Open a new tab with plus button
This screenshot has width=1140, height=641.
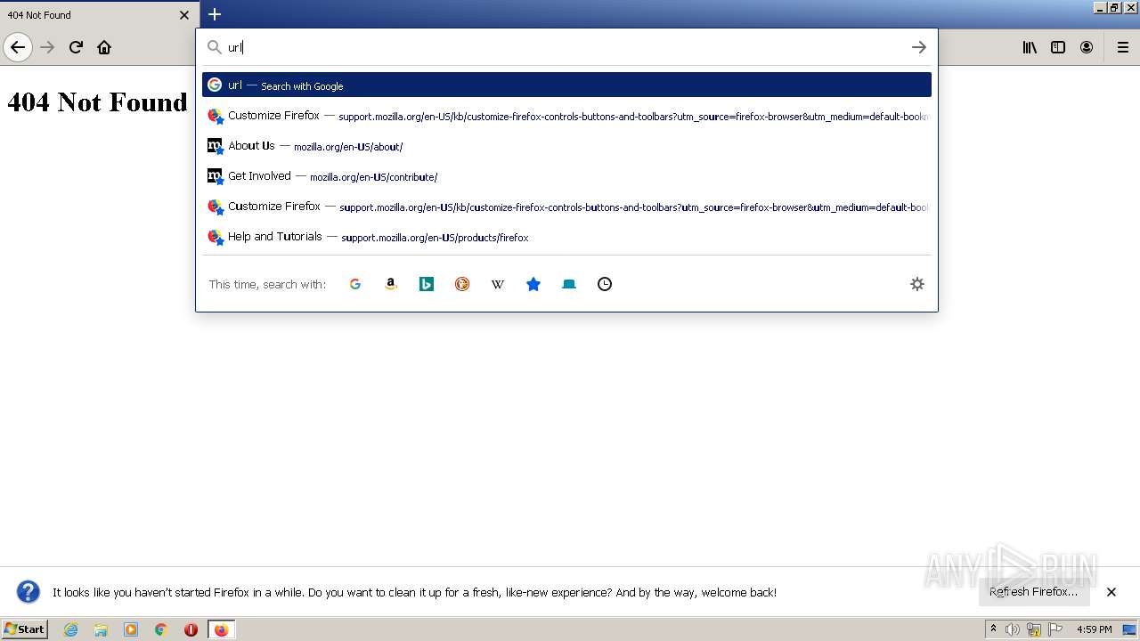[215, 14]
